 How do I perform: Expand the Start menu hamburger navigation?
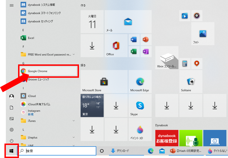click(x=12, y=5)
